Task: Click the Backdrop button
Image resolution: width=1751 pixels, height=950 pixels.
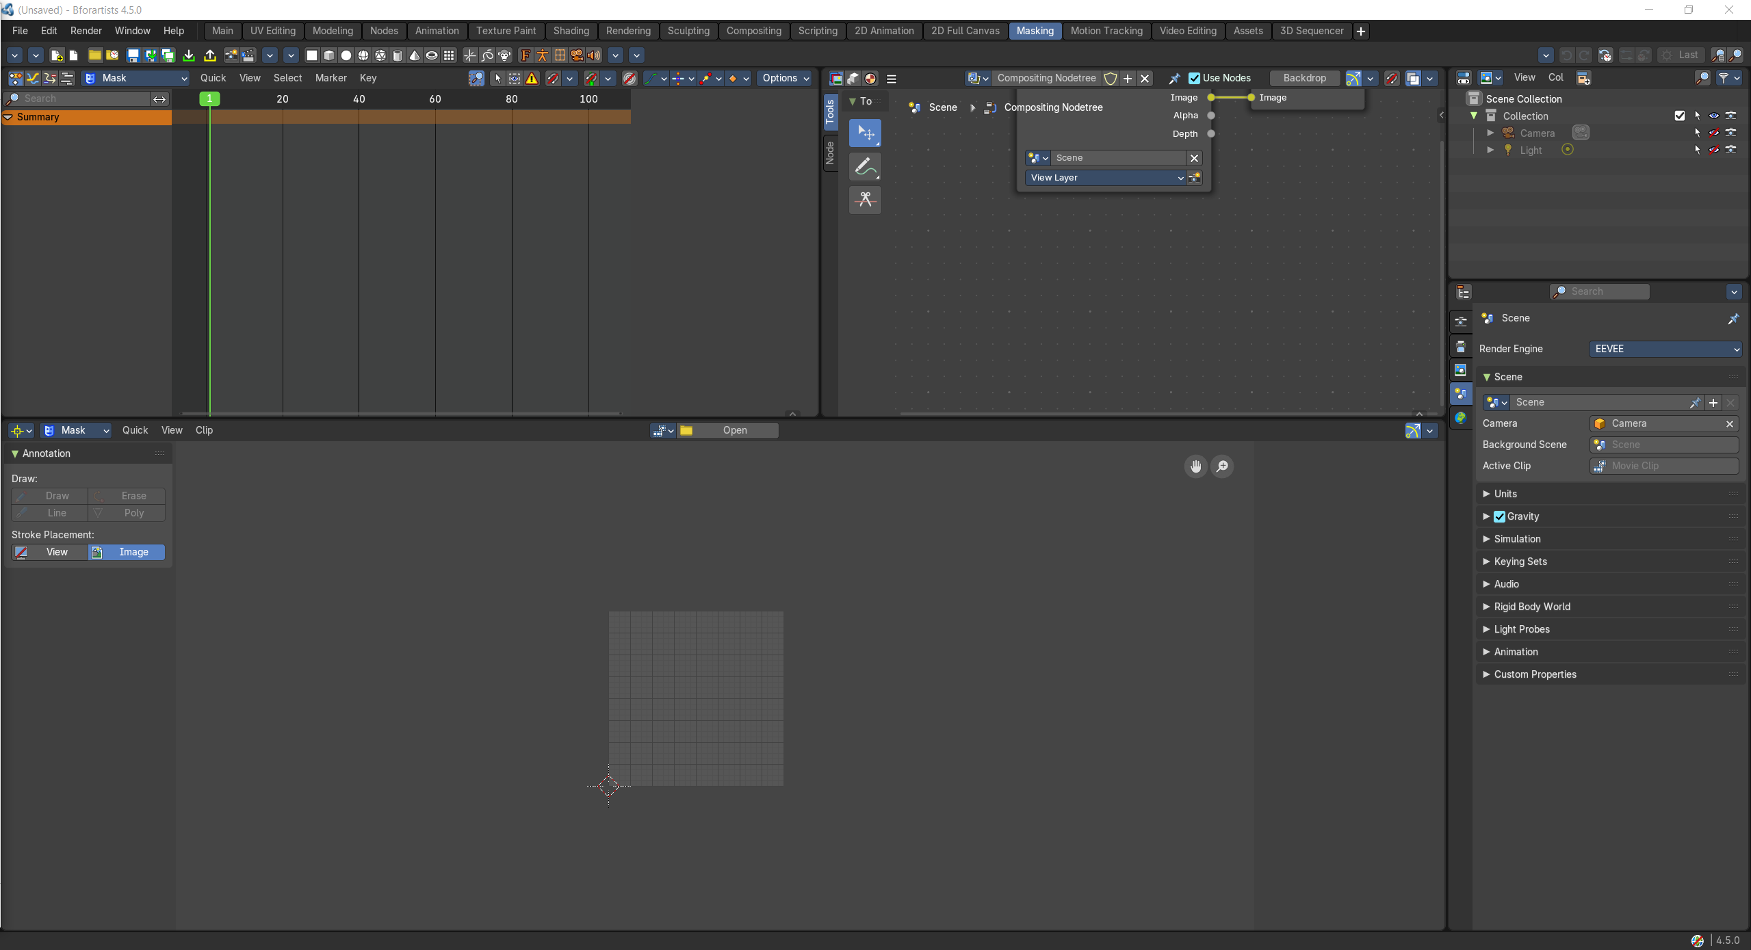Action: [x=1304, y=78]
